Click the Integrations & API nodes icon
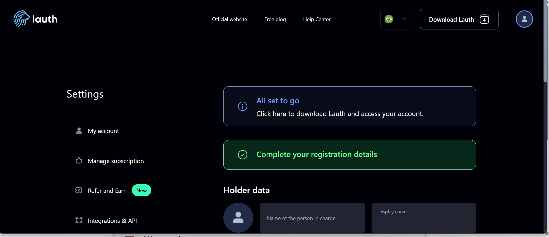 [79, 220]
